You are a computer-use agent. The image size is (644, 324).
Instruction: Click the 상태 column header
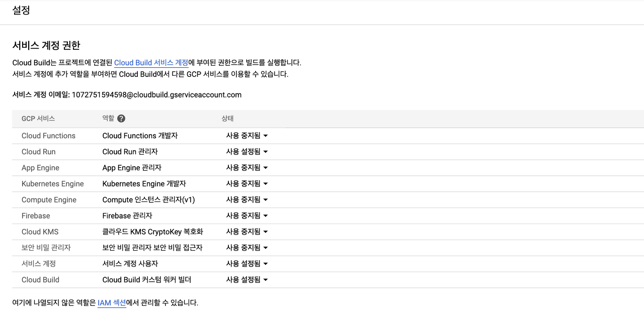pos(227,119)
